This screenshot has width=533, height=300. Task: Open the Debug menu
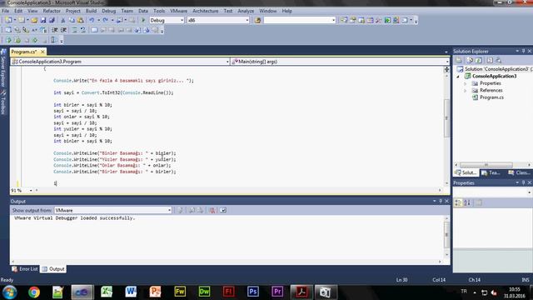[109, 11]
